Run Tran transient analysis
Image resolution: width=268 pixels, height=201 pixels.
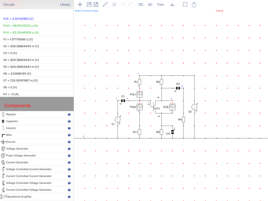pyautogui.click(x=160, y=5)
